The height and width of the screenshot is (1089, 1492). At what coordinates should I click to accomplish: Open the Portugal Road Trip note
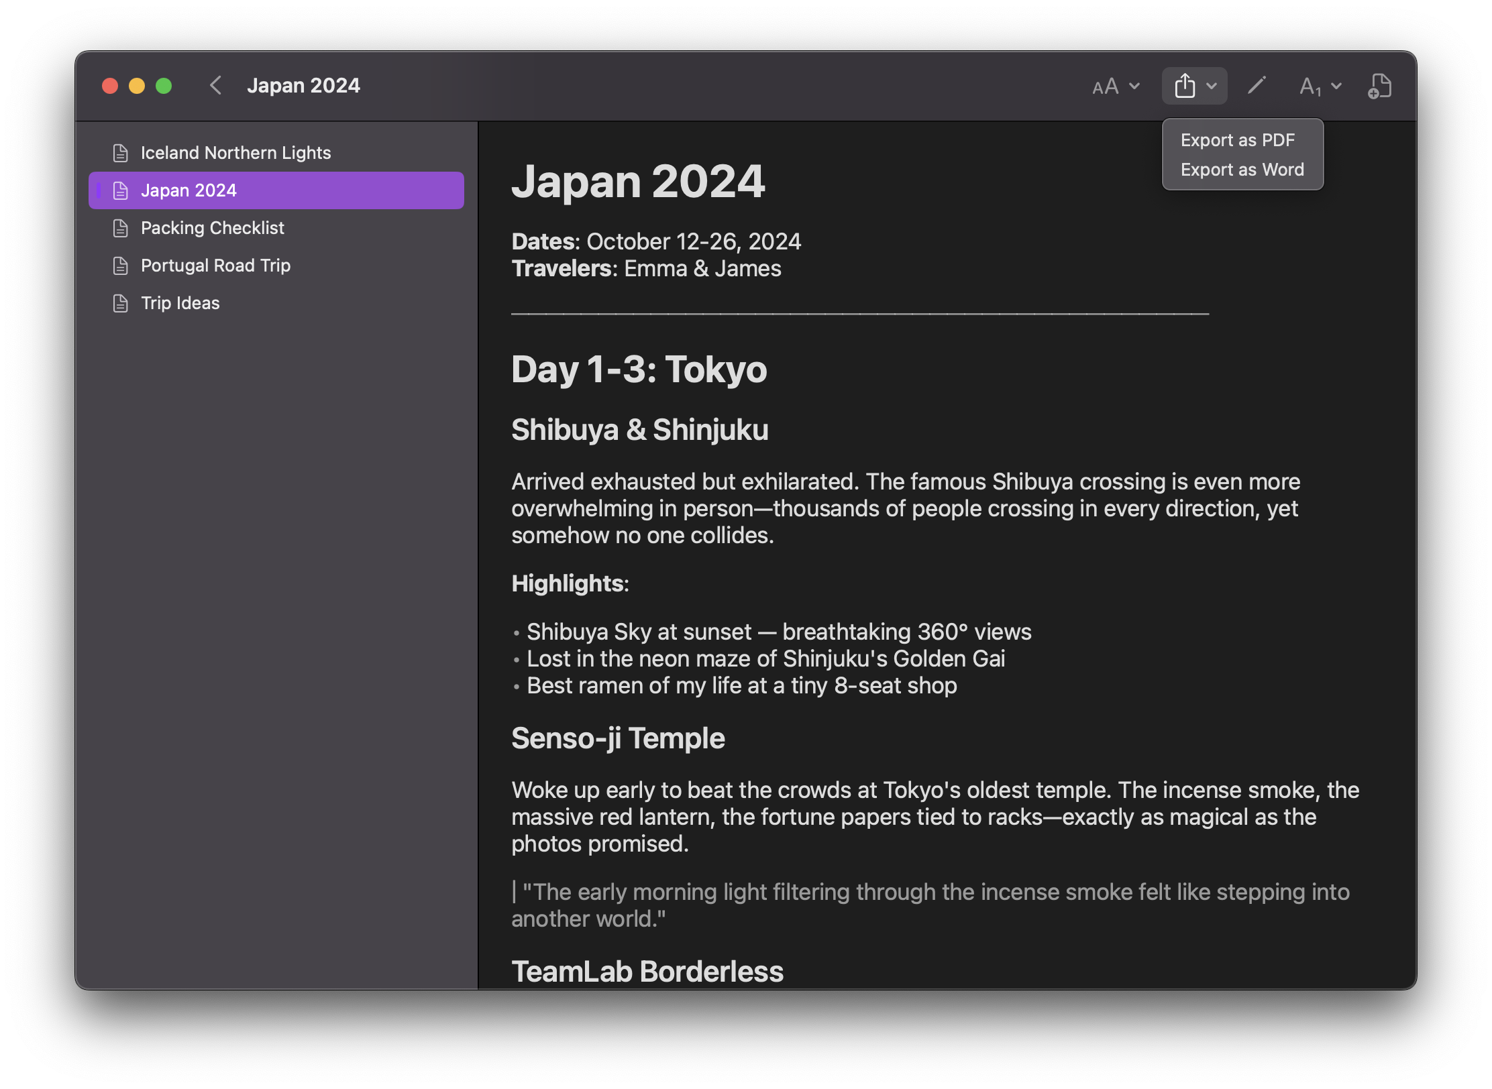(215, 266)
